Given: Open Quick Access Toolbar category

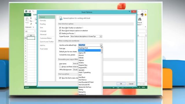Looking at the screenshot, I should 47,42.
